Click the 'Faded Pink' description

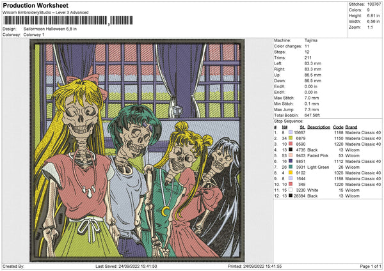318,155
